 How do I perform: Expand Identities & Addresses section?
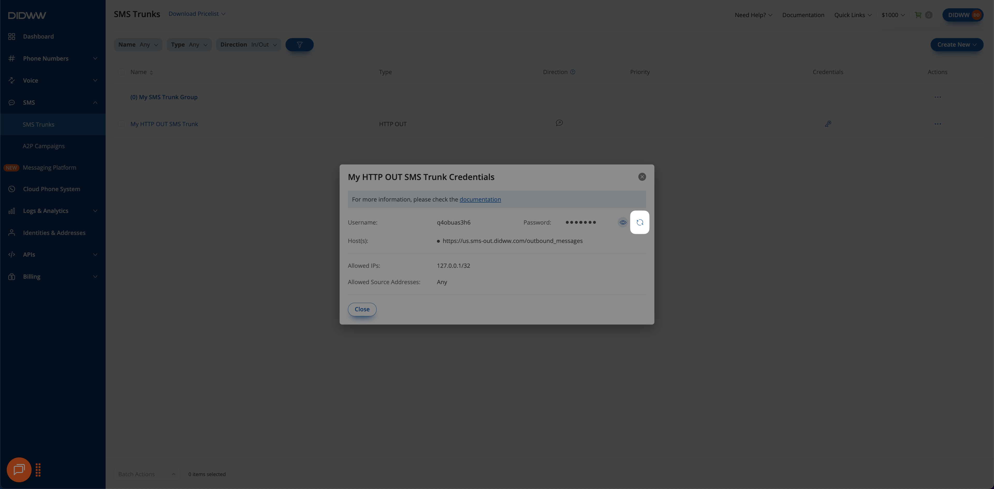[53, 233]
